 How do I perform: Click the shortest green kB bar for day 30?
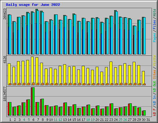(x=144, y=113)
